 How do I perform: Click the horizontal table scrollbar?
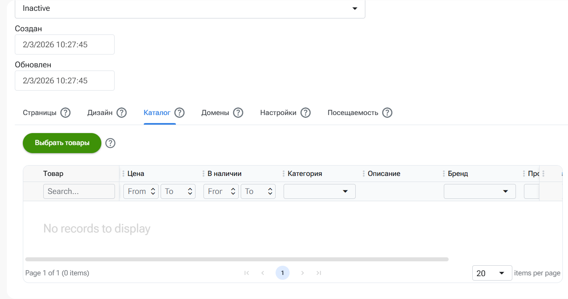[236, 259]
